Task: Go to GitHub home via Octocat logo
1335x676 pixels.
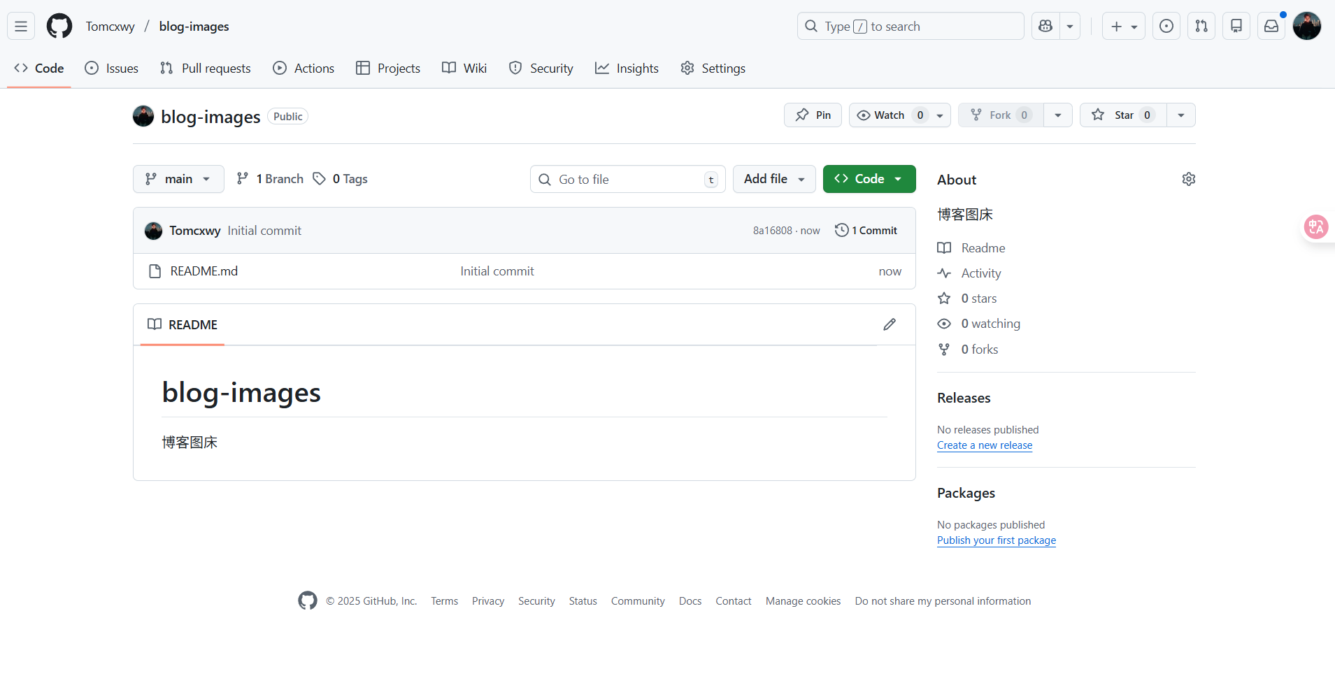Action: (x=59, y=27)
